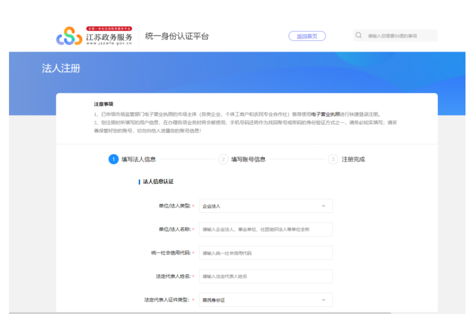Focus the top search input box
Screen dimensions: 475x321
tap(401, 36)
